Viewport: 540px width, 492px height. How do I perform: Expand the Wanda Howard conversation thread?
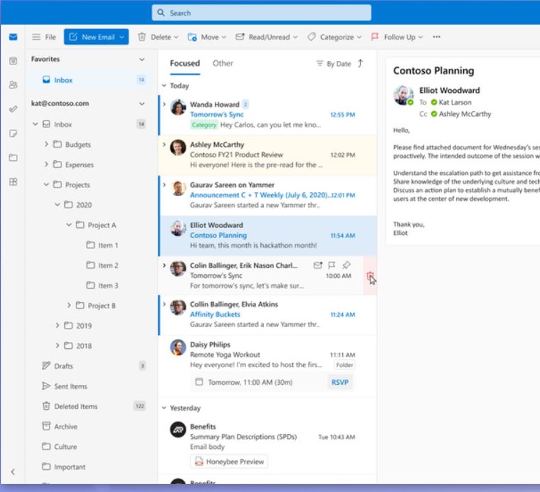coord(164,104)
